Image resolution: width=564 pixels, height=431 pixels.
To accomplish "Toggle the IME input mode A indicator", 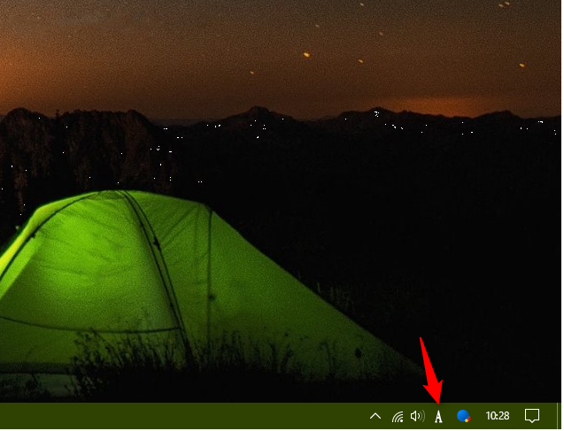I will click(x=438, y=417).
